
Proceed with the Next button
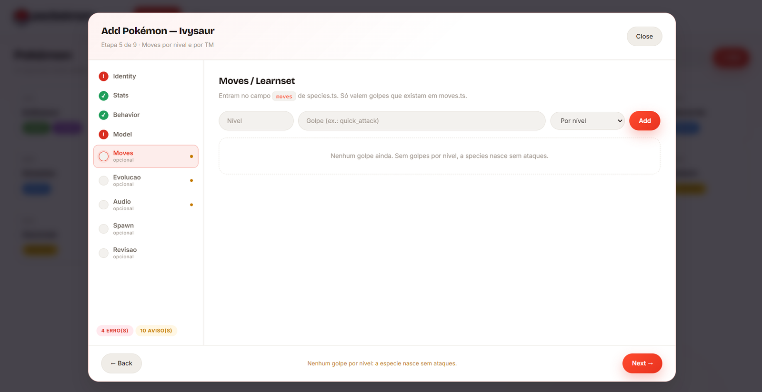[x=642, y=363]
